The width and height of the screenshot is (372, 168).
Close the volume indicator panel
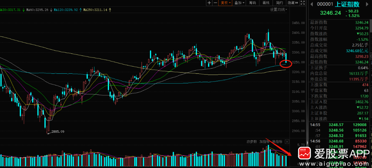[287, 142]
